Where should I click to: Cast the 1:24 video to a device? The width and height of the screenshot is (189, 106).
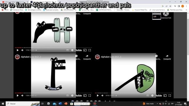click(x=85, y=95)
